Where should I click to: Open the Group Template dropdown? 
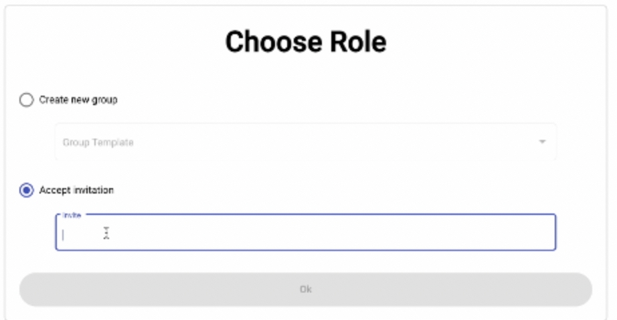point(305,142)
